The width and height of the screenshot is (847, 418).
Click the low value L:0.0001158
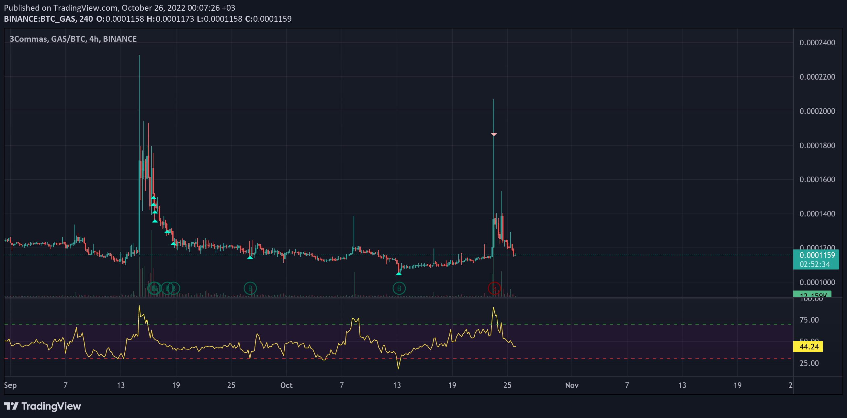pyautogui.click(x=220, y=19)
